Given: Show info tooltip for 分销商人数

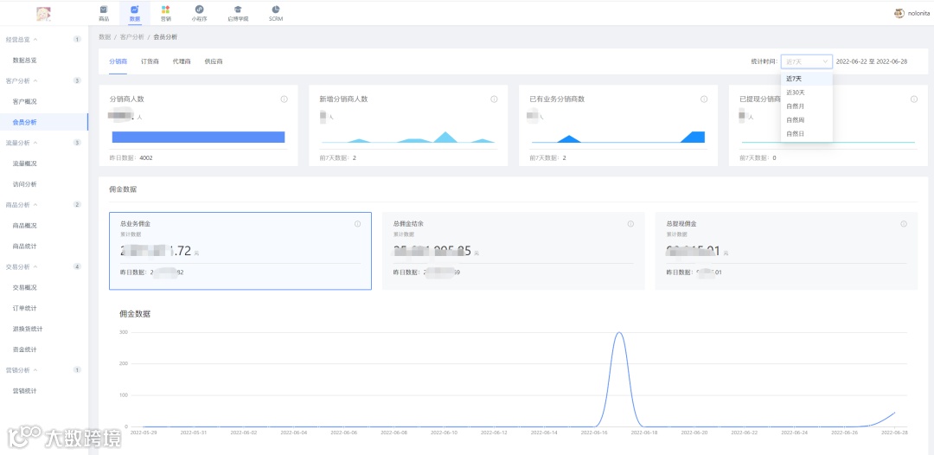Looking at the screenshot, I should [x=285, y=99].
